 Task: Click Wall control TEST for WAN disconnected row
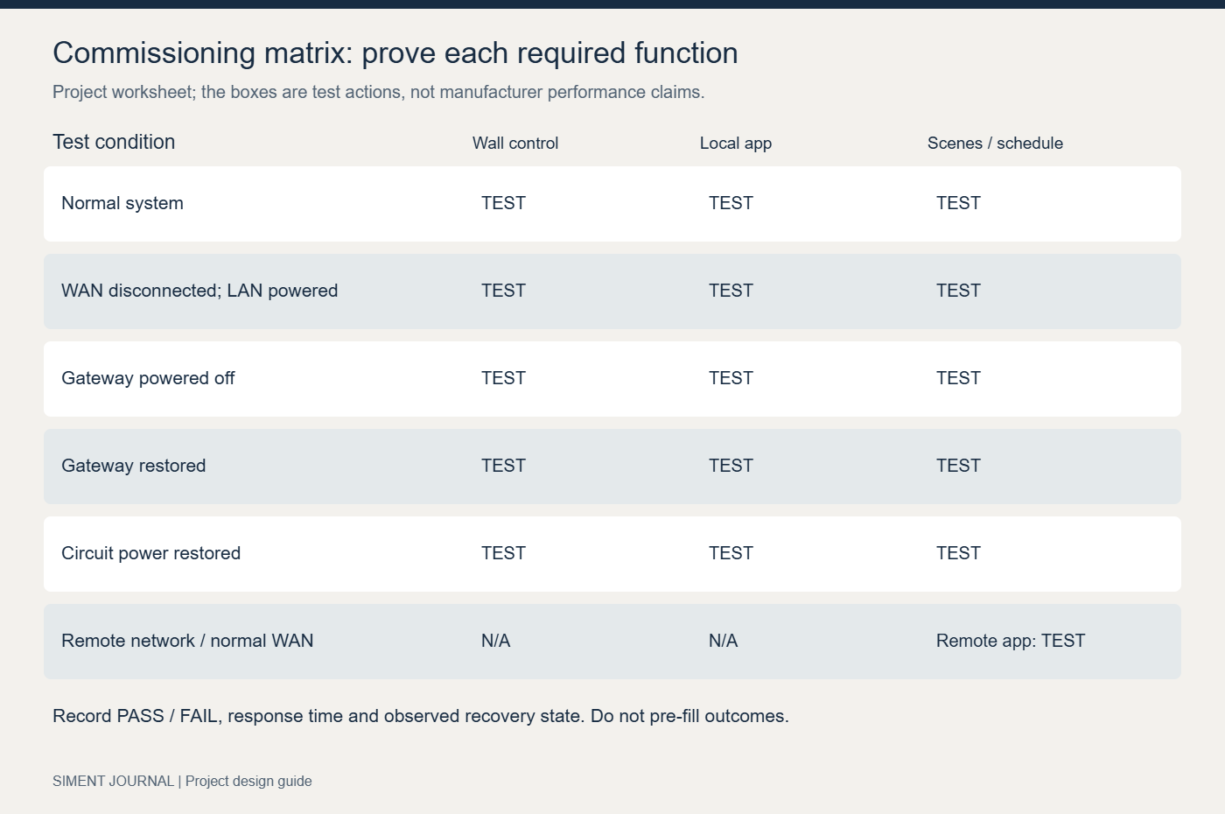[x=503, y=291]
